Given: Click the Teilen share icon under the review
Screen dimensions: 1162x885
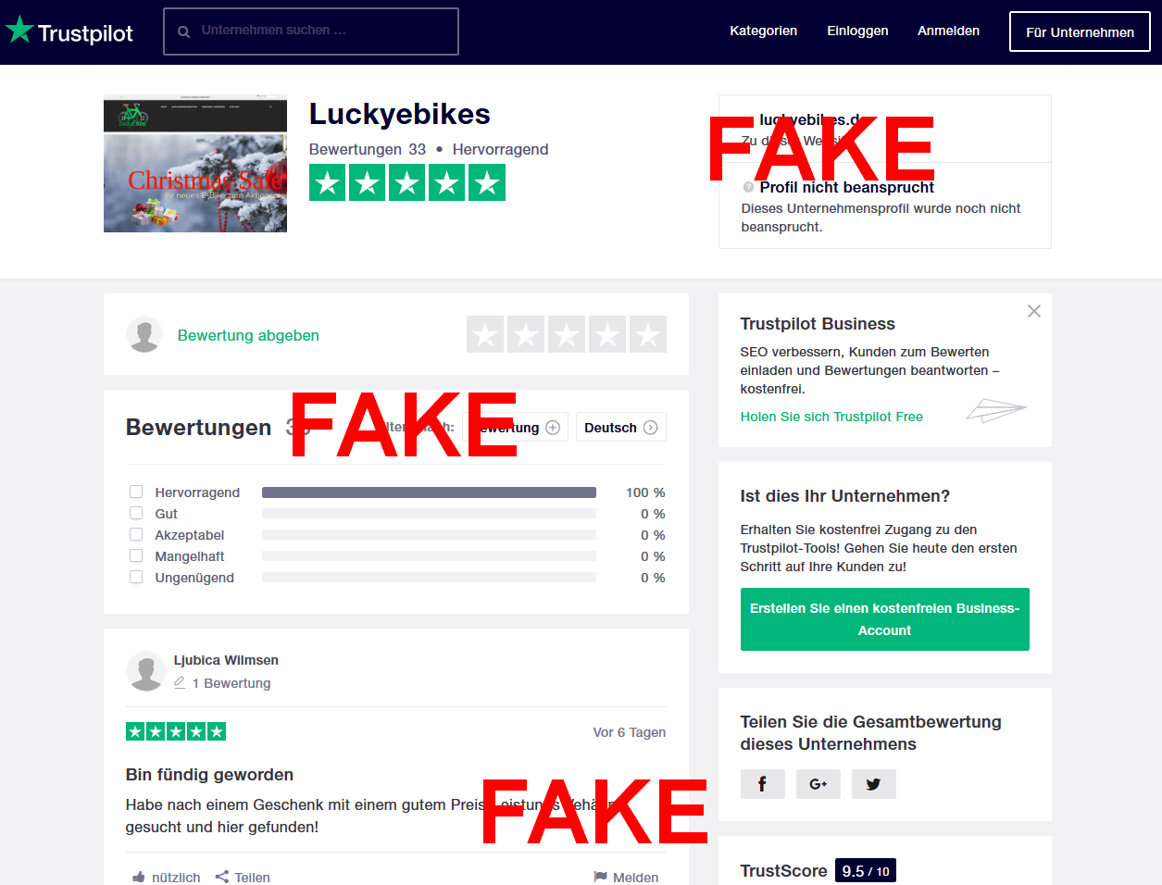Looking at the screenshot, I should click(x=222, y=877).
